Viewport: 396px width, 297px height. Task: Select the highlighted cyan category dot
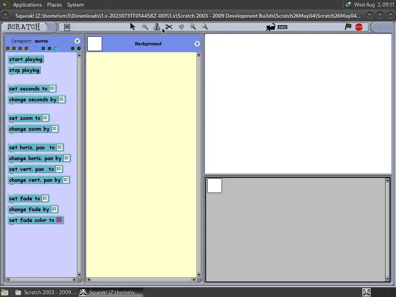coord(56,48)
